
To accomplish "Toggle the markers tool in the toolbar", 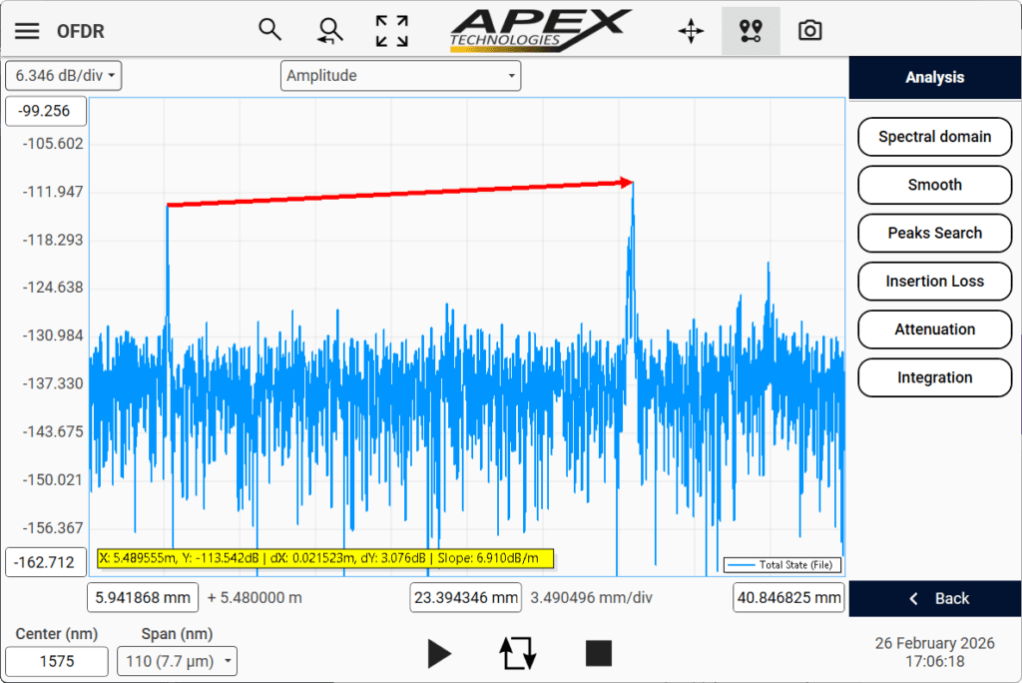I will 751,30.
